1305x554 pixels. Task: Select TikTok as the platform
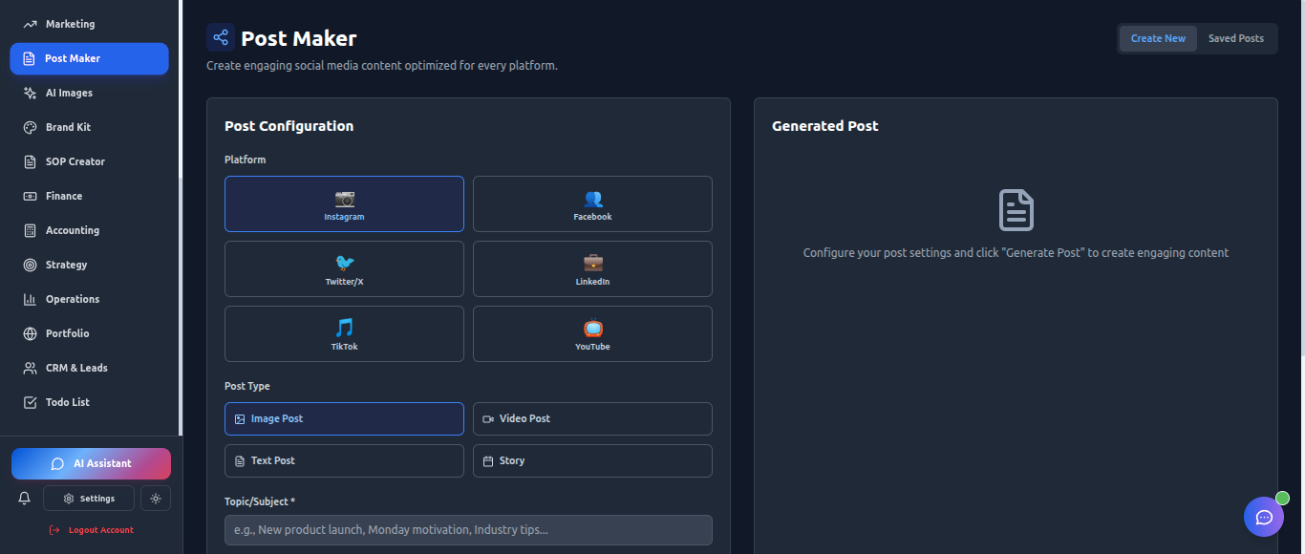pos(344,333)
